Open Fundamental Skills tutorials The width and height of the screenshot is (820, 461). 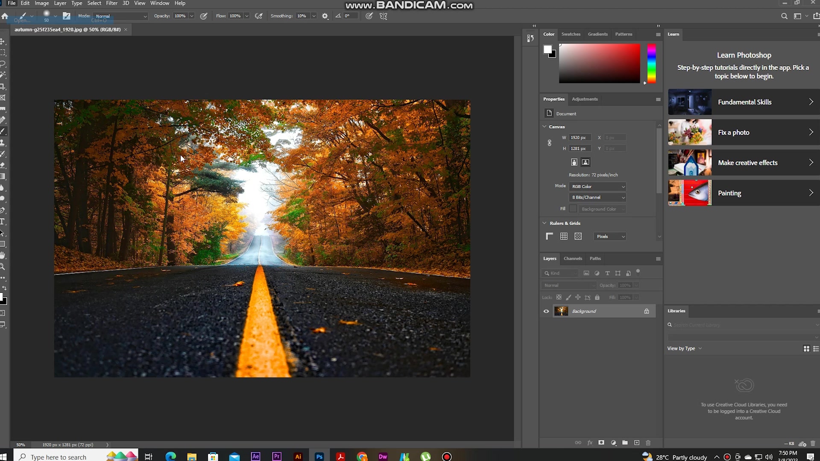pyautogui.click(x=744, y=102)
